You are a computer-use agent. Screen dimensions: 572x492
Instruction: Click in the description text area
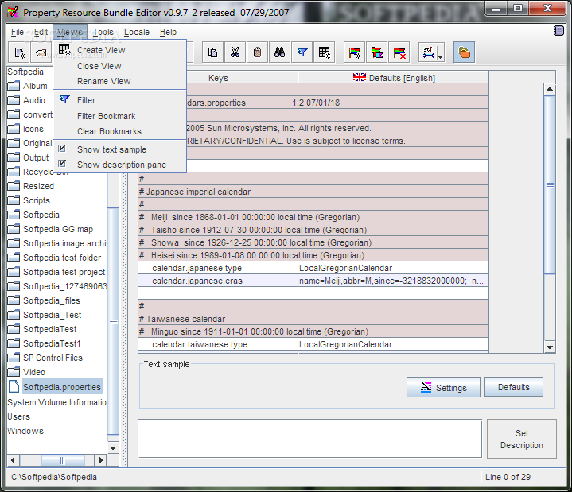coord(309,439)
